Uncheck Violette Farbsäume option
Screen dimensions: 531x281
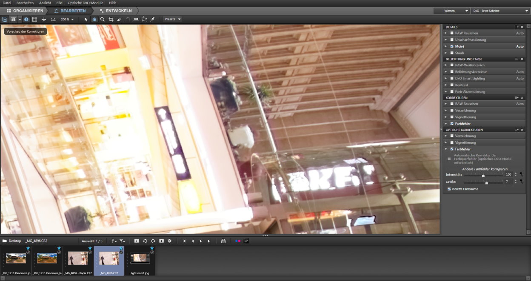449,189
